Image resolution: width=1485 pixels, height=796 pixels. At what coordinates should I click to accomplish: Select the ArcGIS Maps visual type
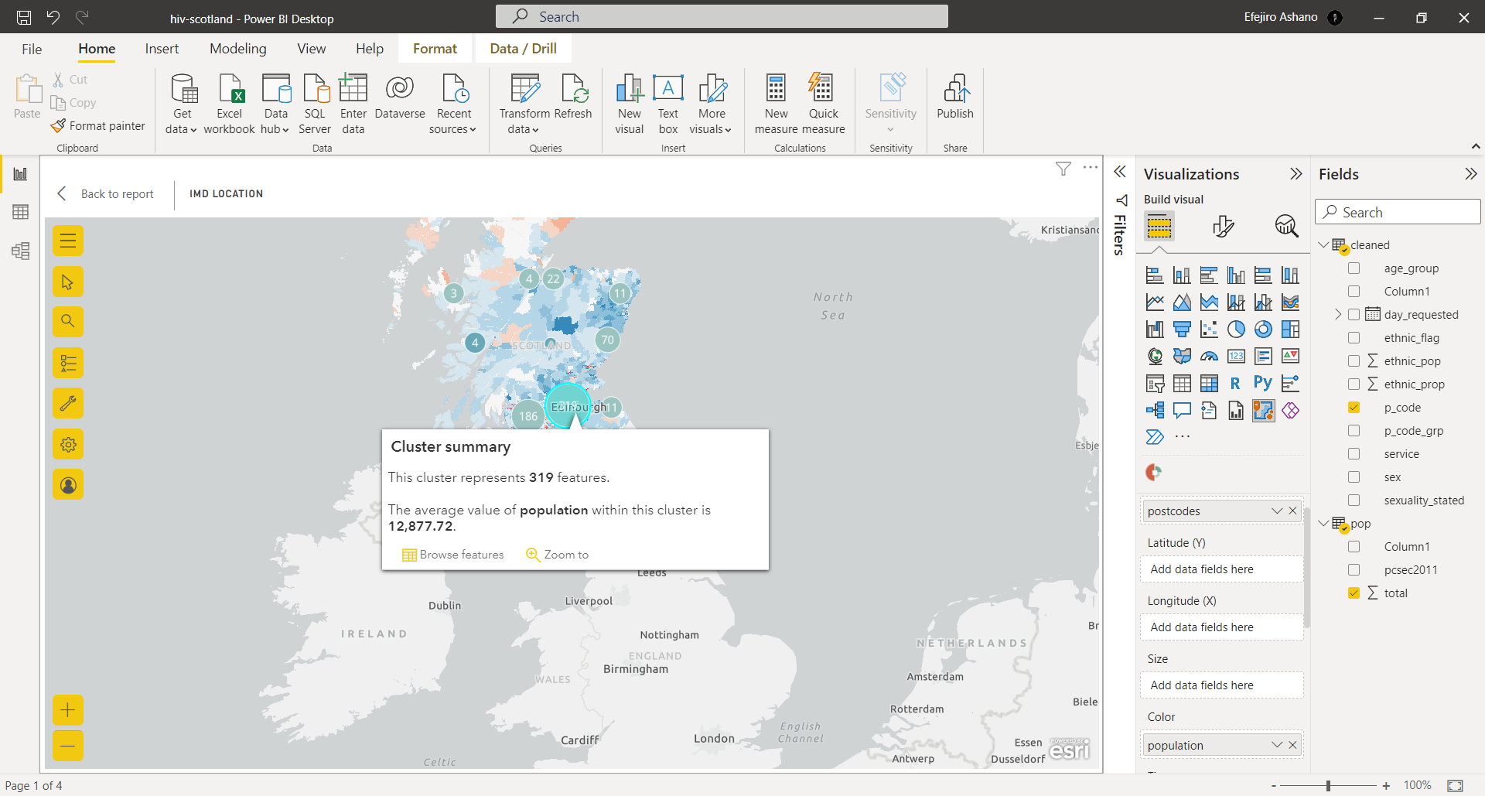[1263, 410]
